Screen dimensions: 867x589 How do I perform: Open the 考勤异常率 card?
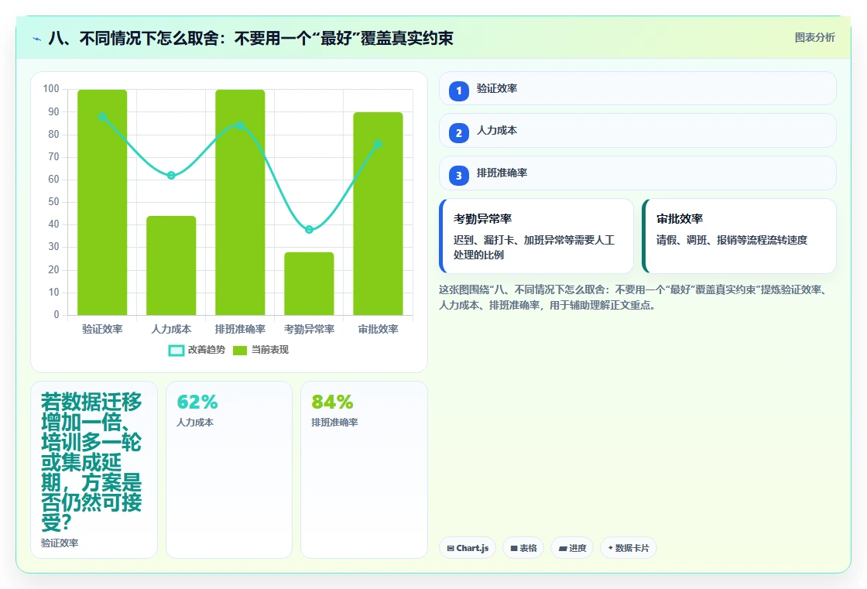point(536,236)
